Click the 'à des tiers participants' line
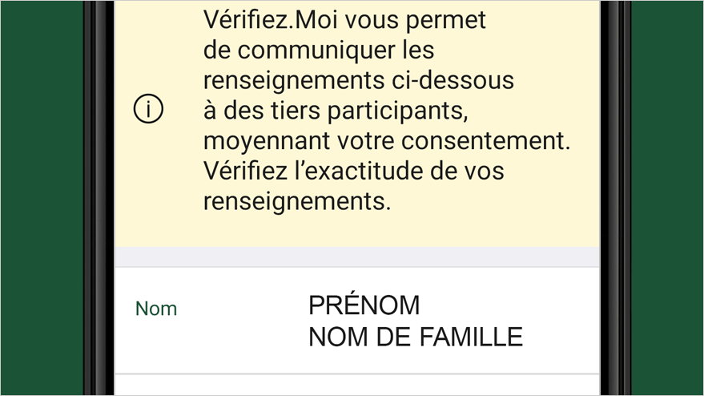The image size is (704, 396). [336, 111]
